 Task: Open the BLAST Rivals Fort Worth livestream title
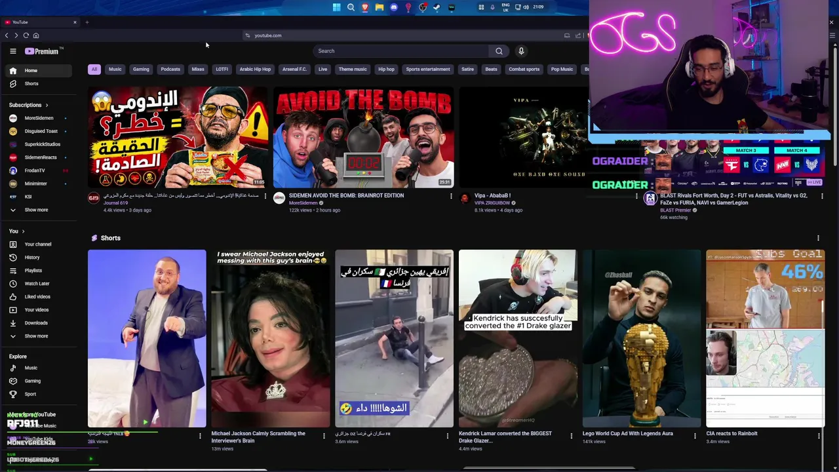click(733, 199)
